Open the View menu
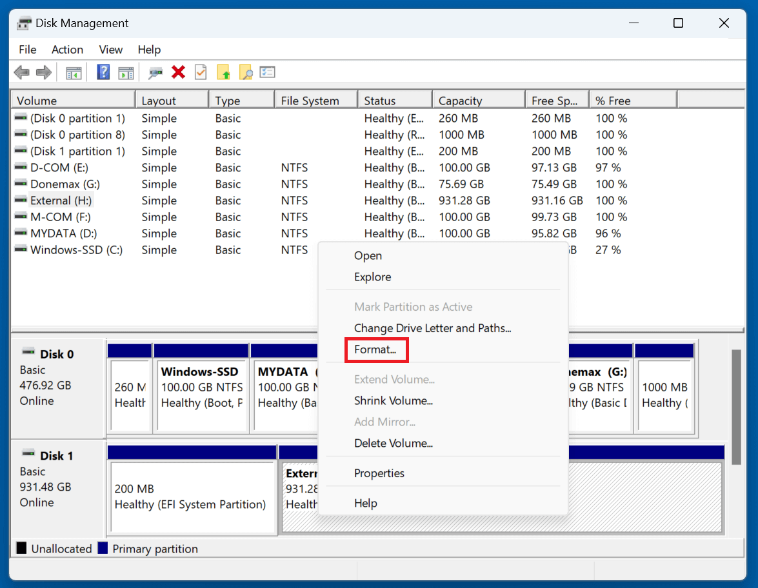The width and height of the screenshot is (758, 588). (x=110, y=50)
